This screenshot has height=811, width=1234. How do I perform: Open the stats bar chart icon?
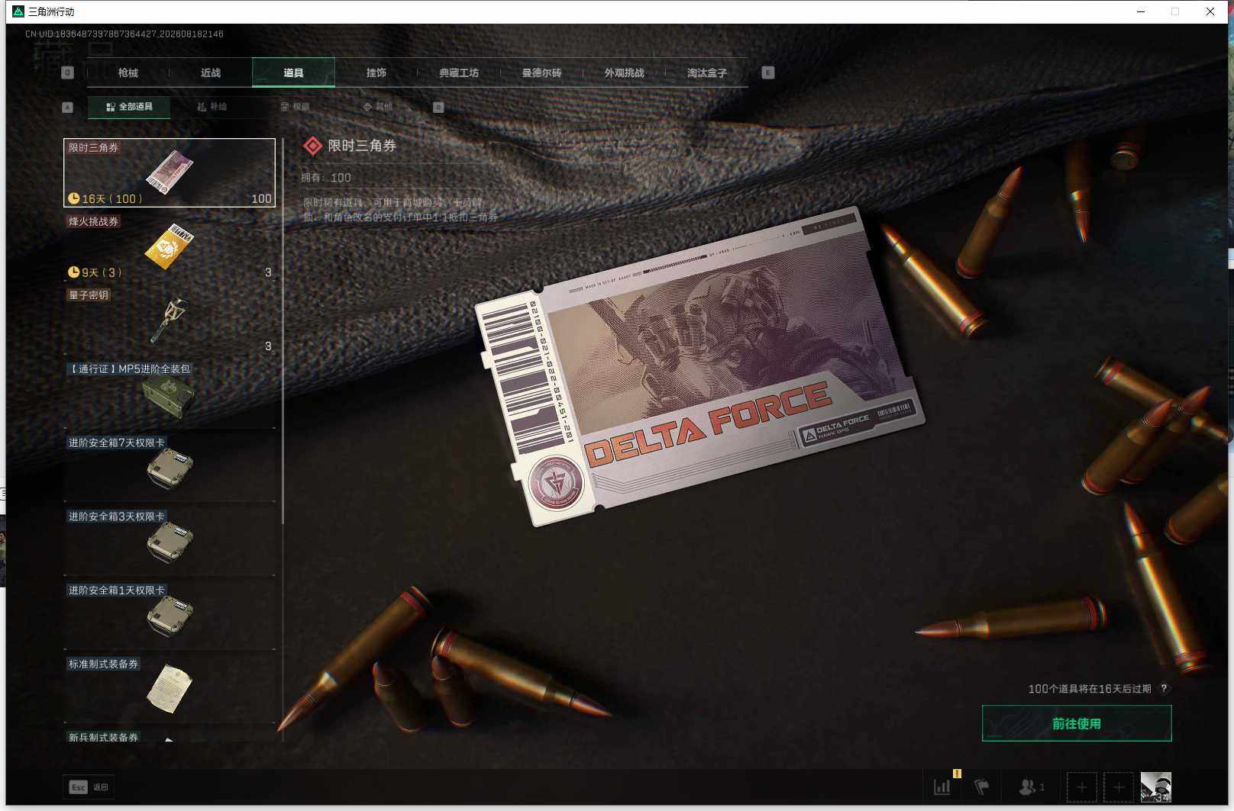pos(942,787)
